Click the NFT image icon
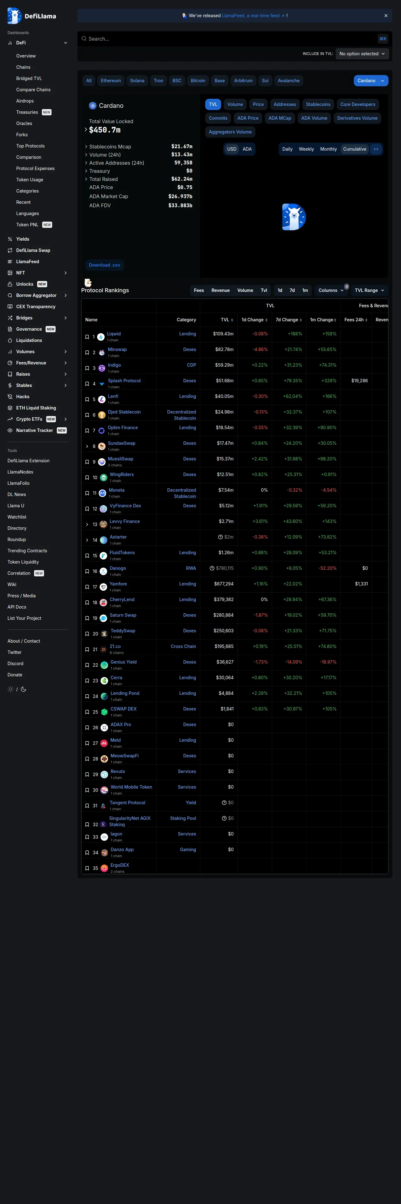 [10, 273]
